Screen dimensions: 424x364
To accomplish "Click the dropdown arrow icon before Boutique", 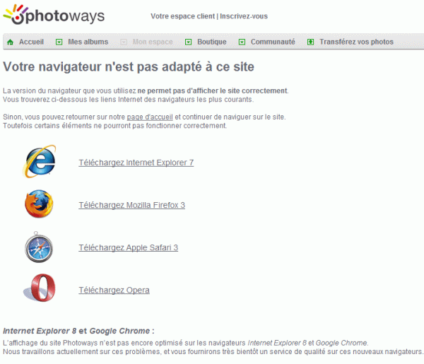I will pyautogui.click(x=188, y=42).
